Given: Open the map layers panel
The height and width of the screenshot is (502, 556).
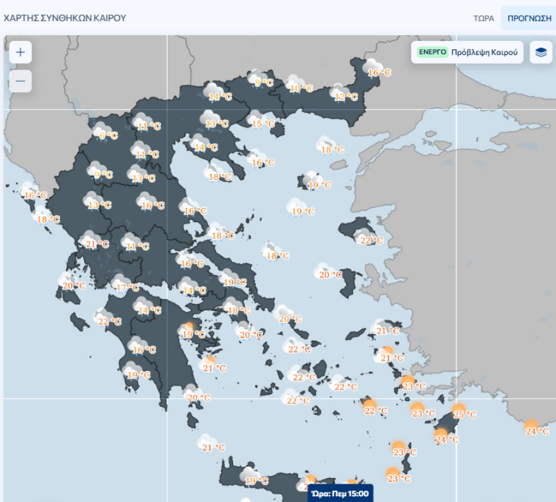Looking at the screenshot, I should (x=540, y=52).
